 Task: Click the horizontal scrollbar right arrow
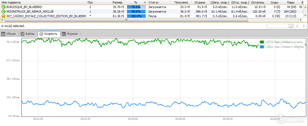(x=301, y=20)
